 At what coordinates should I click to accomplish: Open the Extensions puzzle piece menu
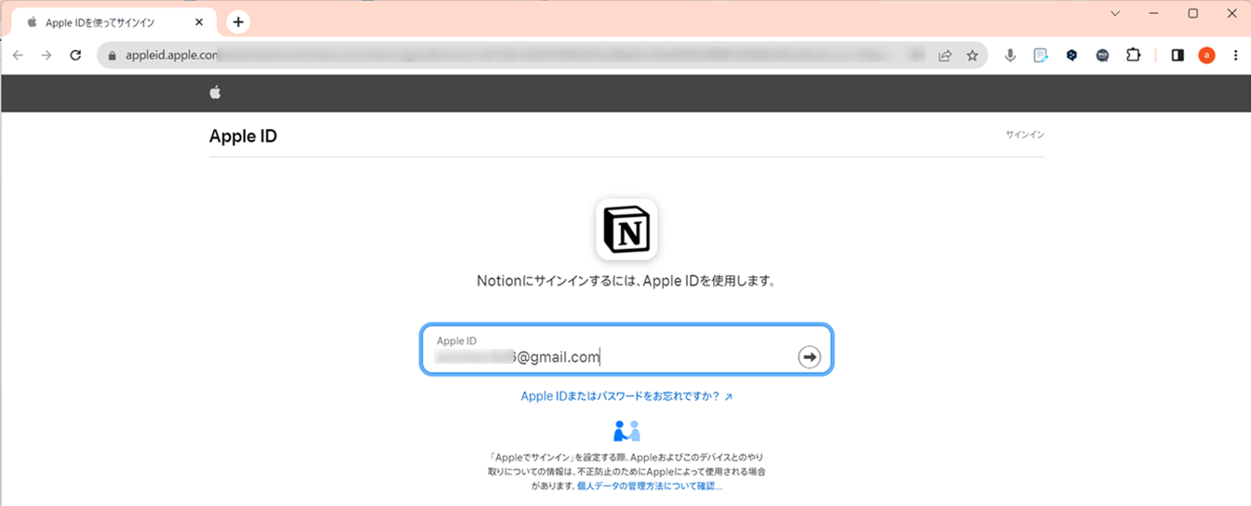(x=1133, y=56)
